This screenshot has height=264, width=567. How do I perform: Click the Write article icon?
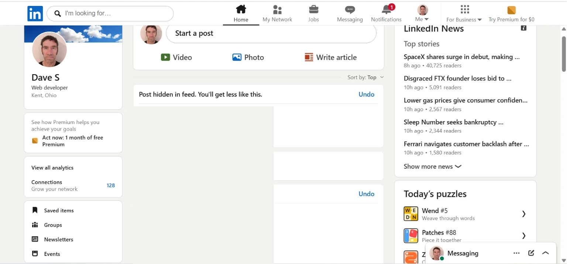[309, 57]
